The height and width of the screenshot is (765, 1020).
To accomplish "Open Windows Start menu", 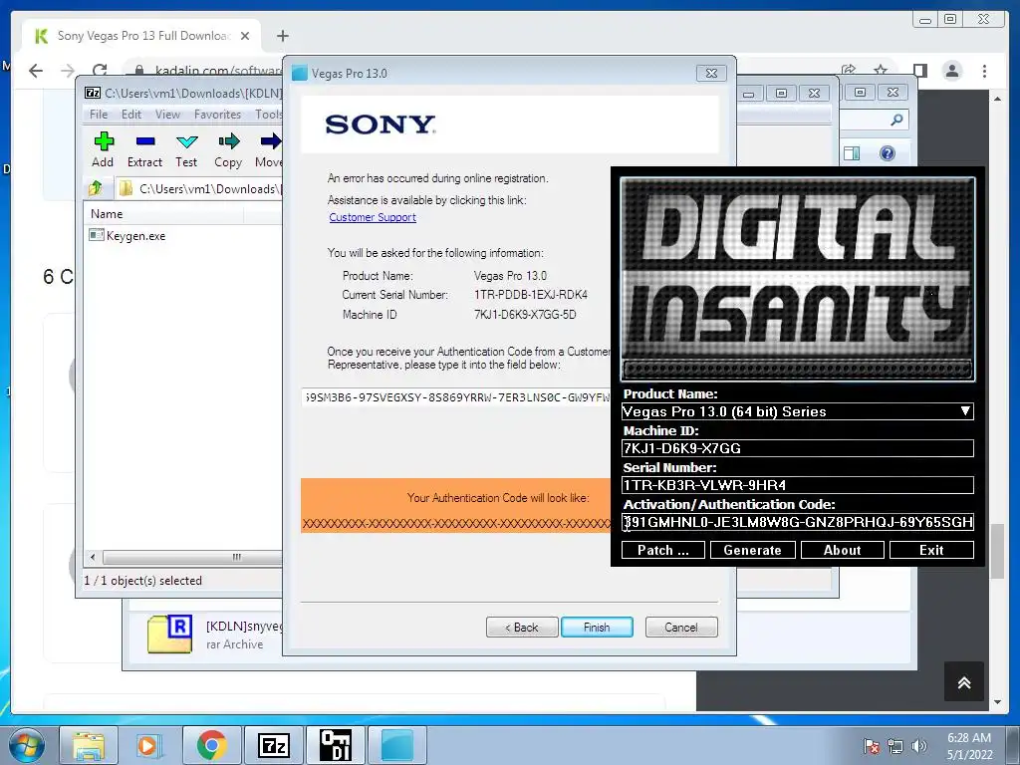I will pyautogui.click(x=27, y=745).
